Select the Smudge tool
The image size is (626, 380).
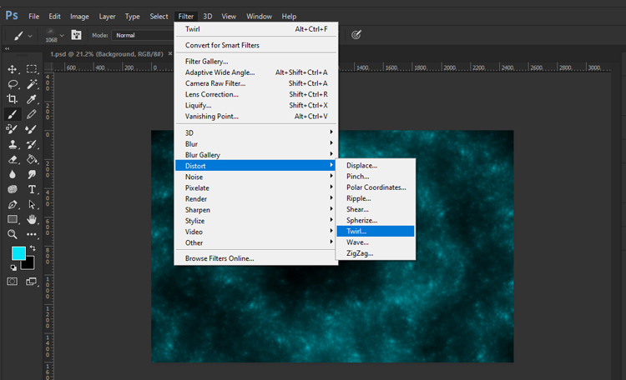(x=32, y=174)
